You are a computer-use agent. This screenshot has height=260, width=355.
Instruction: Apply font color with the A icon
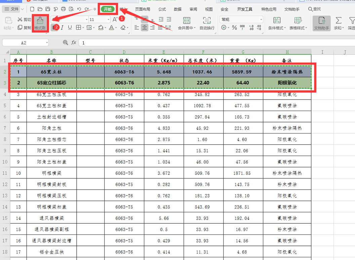click(111, 28)
